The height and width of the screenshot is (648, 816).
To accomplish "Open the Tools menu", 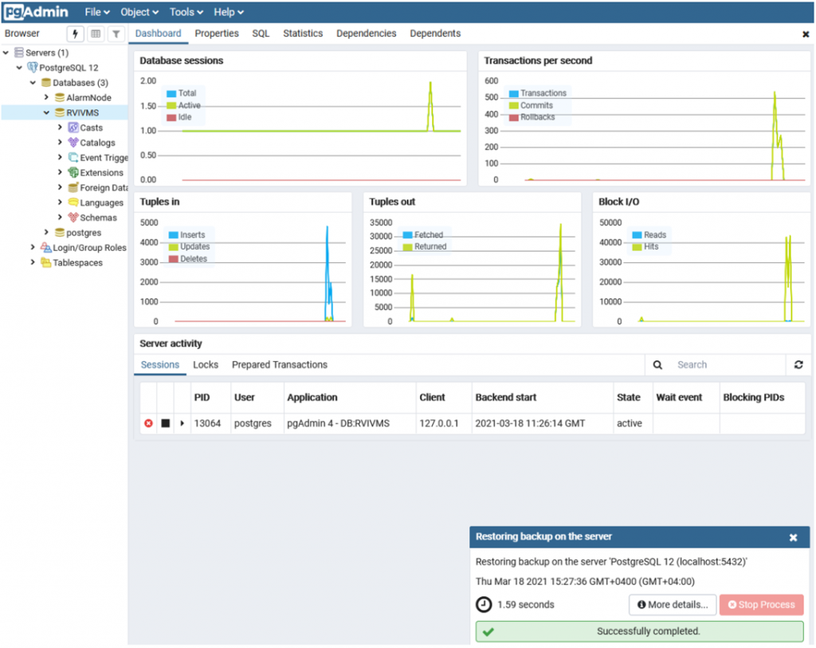I will click(x=186, y=12).
